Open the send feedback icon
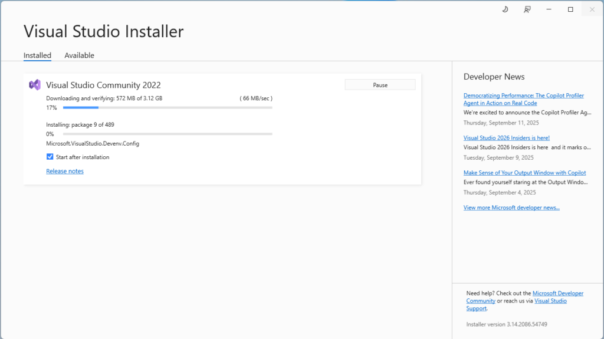Screen dimensions: 604x339 click(527, 9)
